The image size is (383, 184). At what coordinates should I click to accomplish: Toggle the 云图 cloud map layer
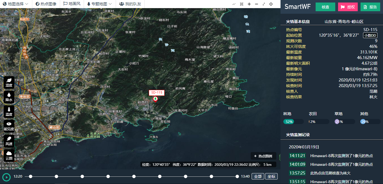coord(9,155)
